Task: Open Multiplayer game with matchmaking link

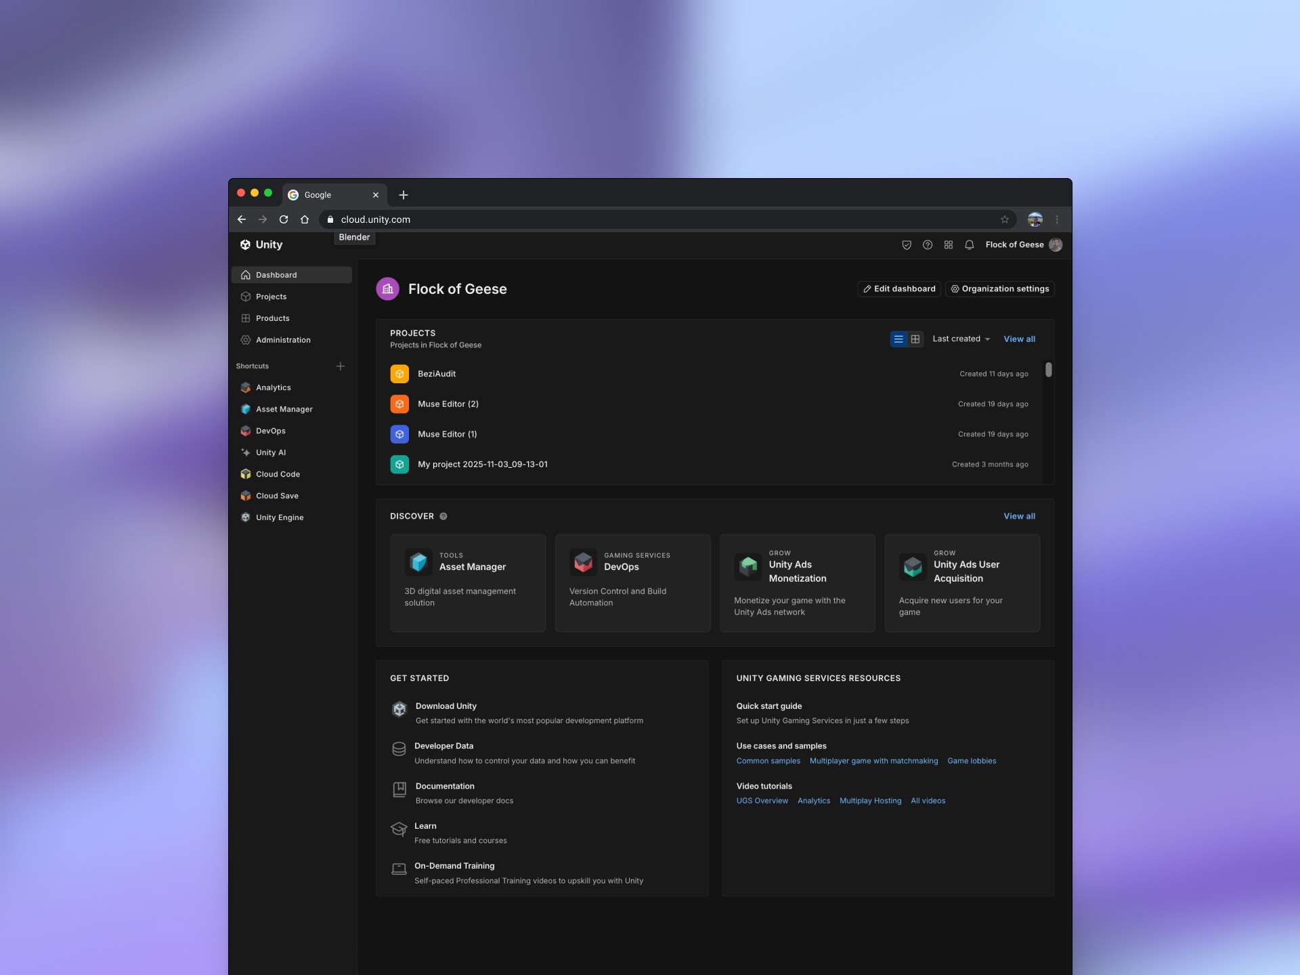Action: (x=873, y=761)
